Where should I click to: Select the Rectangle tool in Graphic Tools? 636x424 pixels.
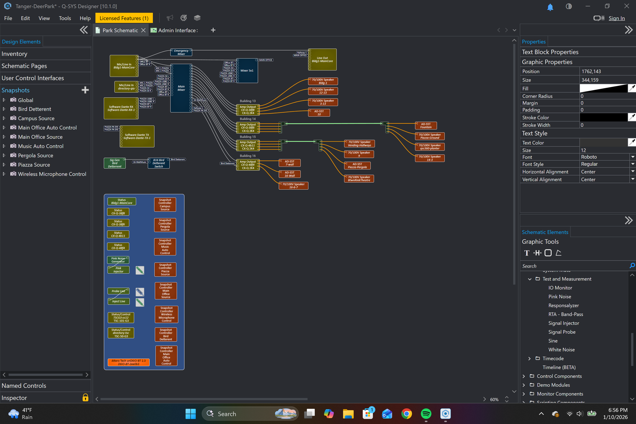[x=548, y=253]
